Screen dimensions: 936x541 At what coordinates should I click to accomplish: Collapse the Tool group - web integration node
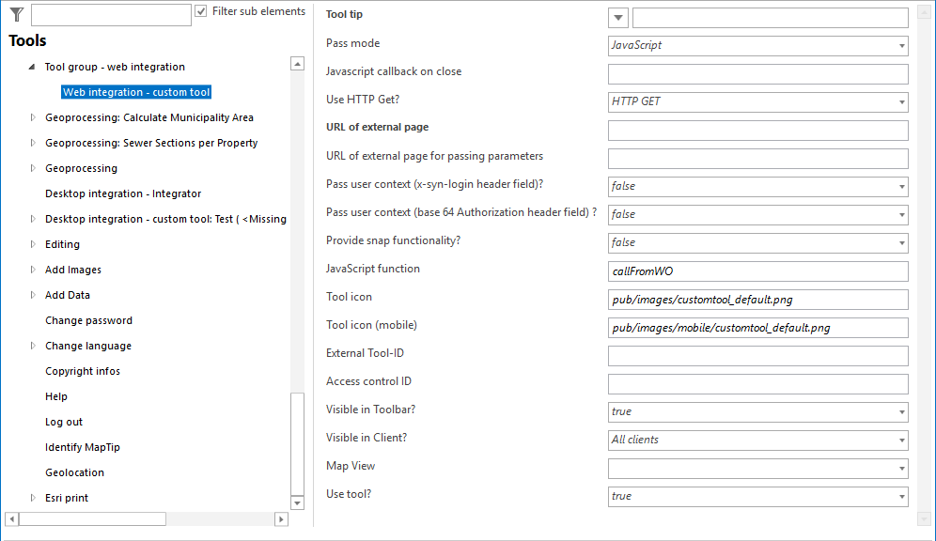point(31,67)
